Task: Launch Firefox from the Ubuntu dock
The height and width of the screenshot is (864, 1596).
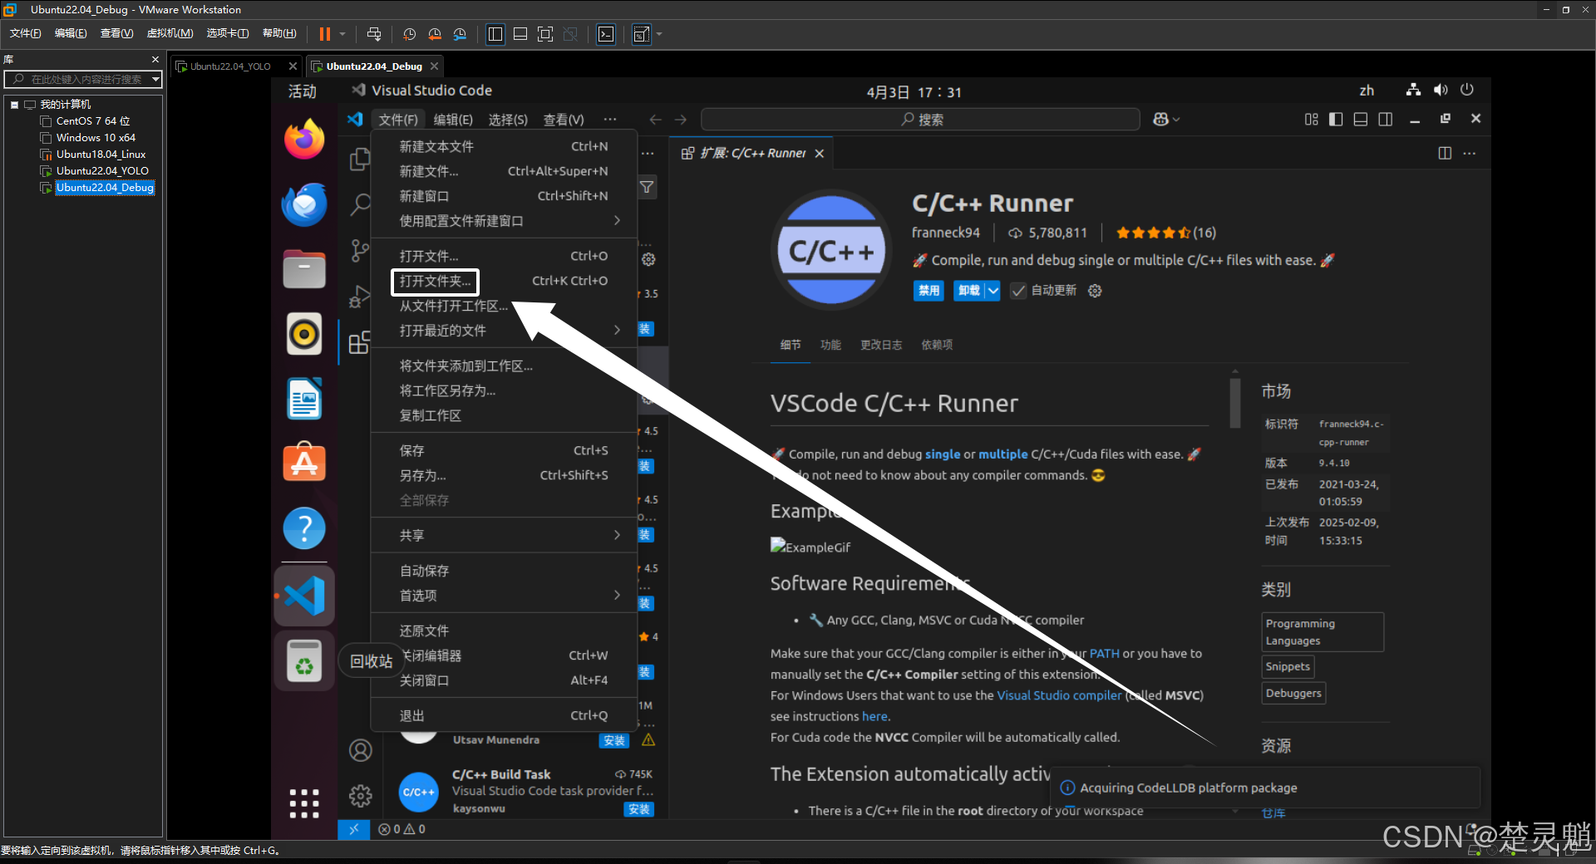Action: coord(304,139)
